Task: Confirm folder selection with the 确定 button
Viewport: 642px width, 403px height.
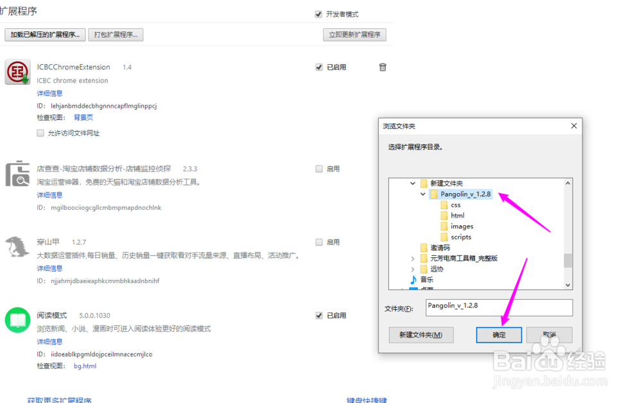Action: (x=499, y=334)
